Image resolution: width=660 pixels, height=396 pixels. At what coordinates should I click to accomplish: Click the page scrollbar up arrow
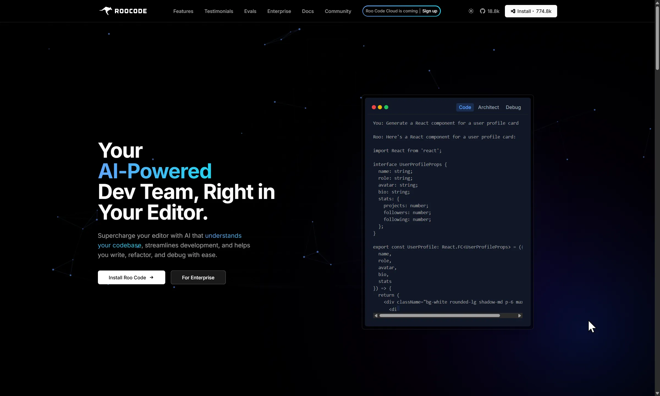coord(657,2)
